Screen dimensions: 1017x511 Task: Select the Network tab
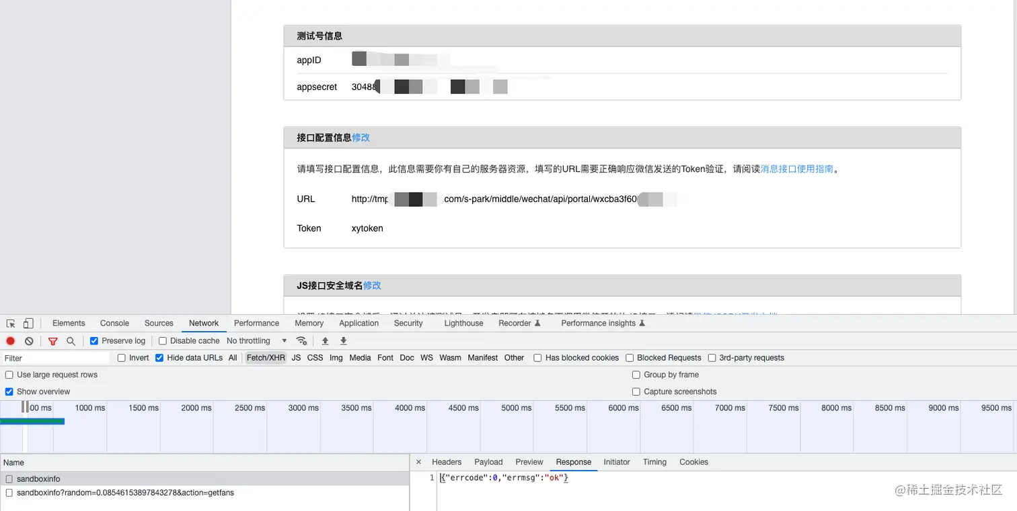204,323
